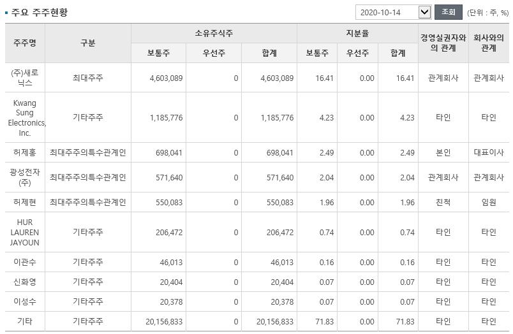Image resolution: width=513 pixels, height=334 pixels.
Task: Click common shares value 20,404
Action: click(171, 282)
